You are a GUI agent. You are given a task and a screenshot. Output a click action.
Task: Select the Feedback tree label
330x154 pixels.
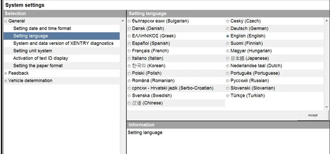tap(19, 73)
